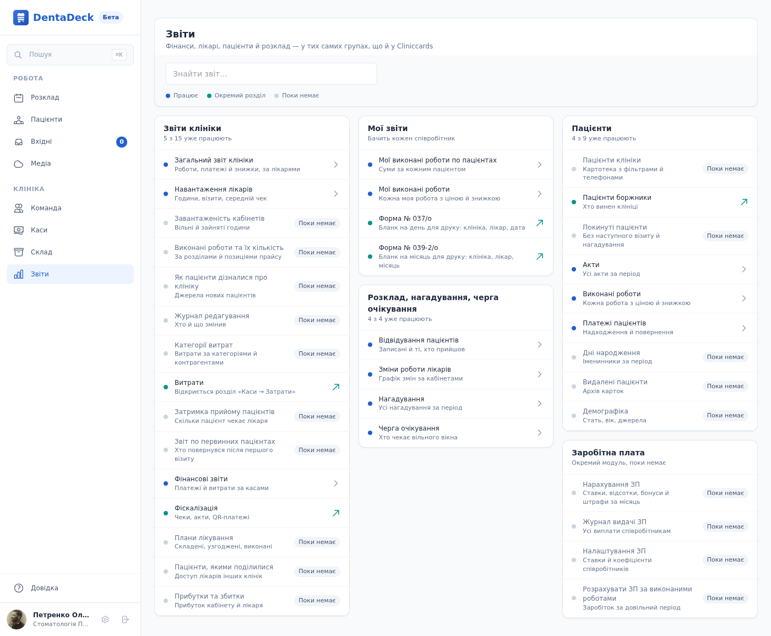Click the Петренко user avatar photo
The height and width of the screenshot is (636, 771).
[x=17, y=619]
